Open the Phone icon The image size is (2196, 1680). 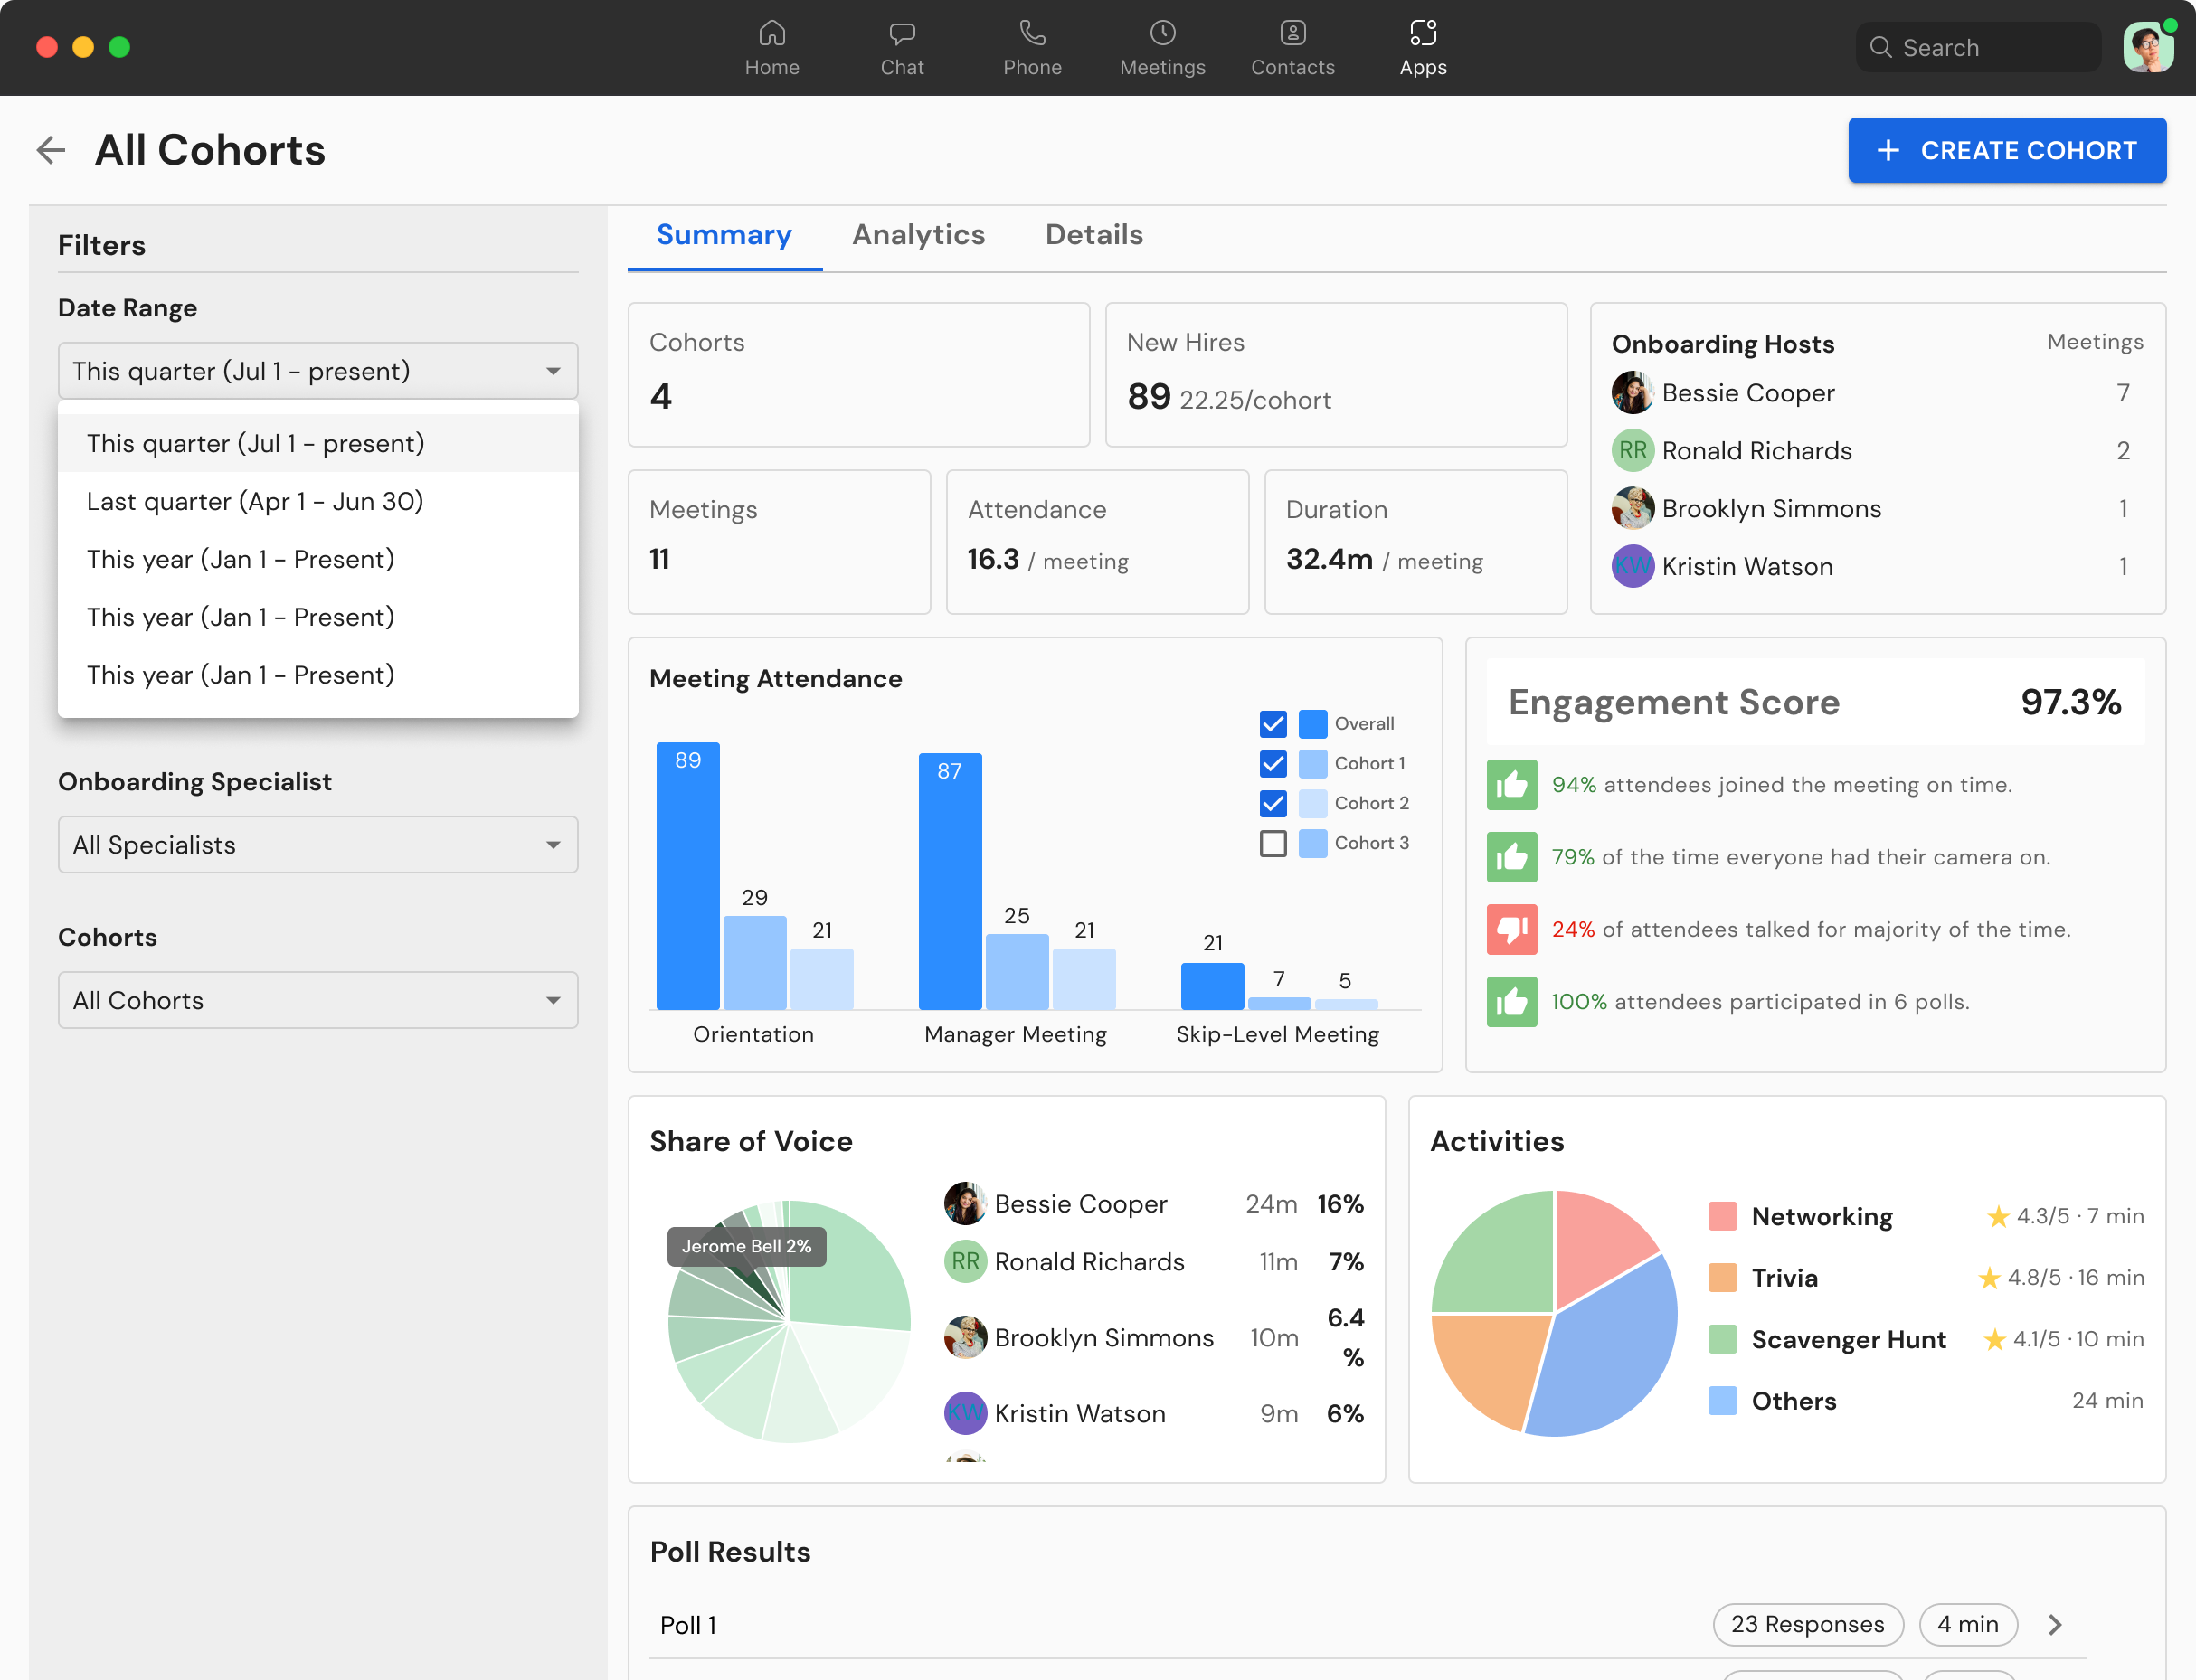1031,34
